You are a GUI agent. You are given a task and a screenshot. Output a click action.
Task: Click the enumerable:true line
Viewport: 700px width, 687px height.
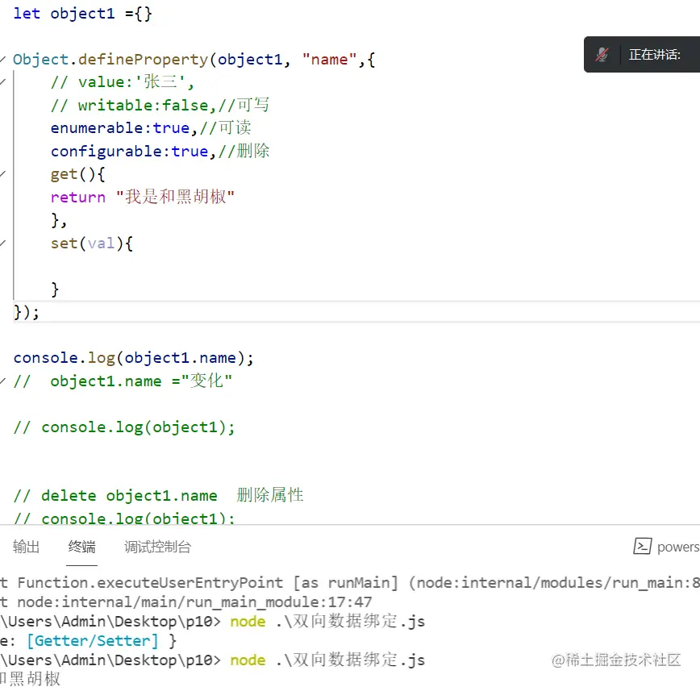click(x=151, y=127)
